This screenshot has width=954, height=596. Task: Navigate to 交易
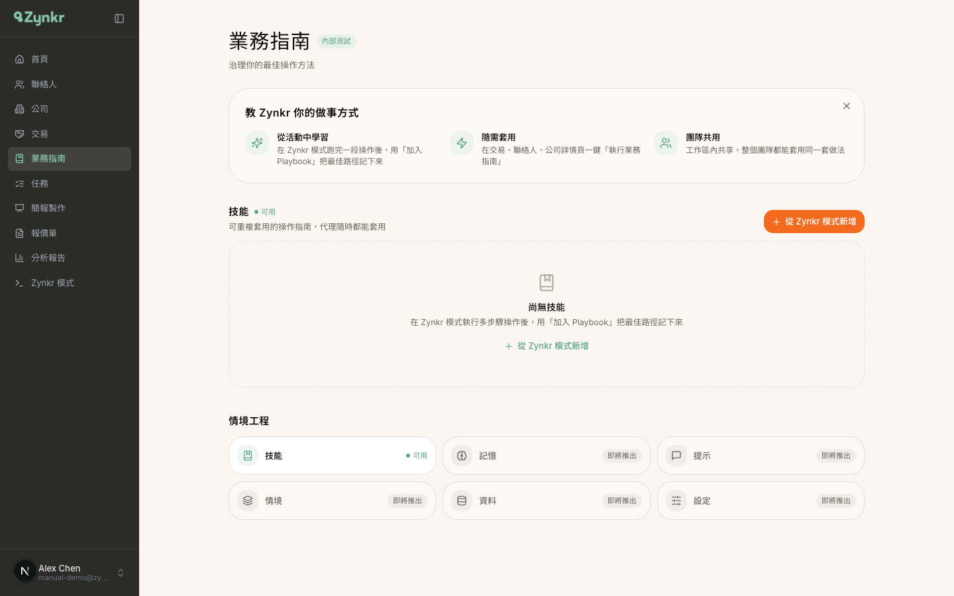[x=70, y=134]
